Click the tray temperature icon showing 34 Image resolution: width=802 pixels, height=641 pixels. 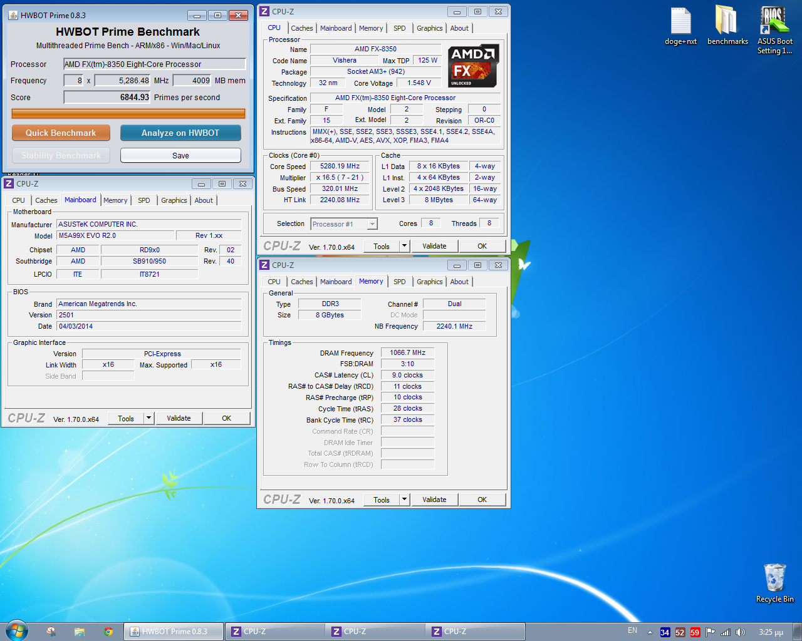click(665, 632)
